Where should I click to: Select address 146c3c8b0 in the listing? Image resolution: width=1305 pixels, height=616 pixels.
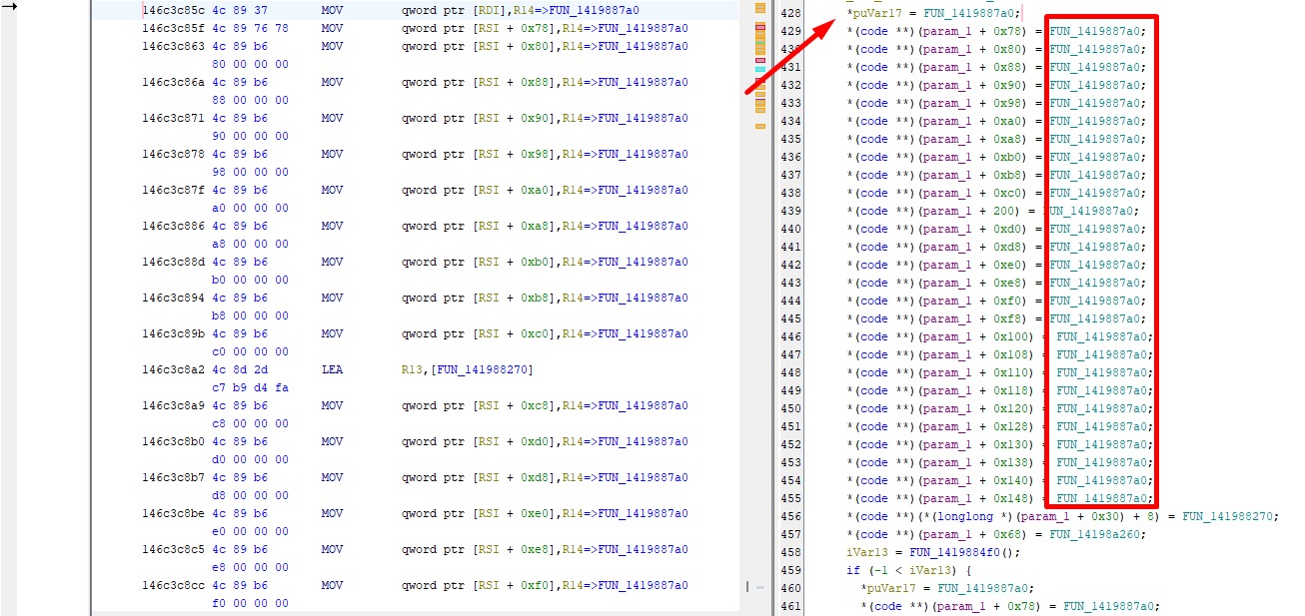click(173, 441)
